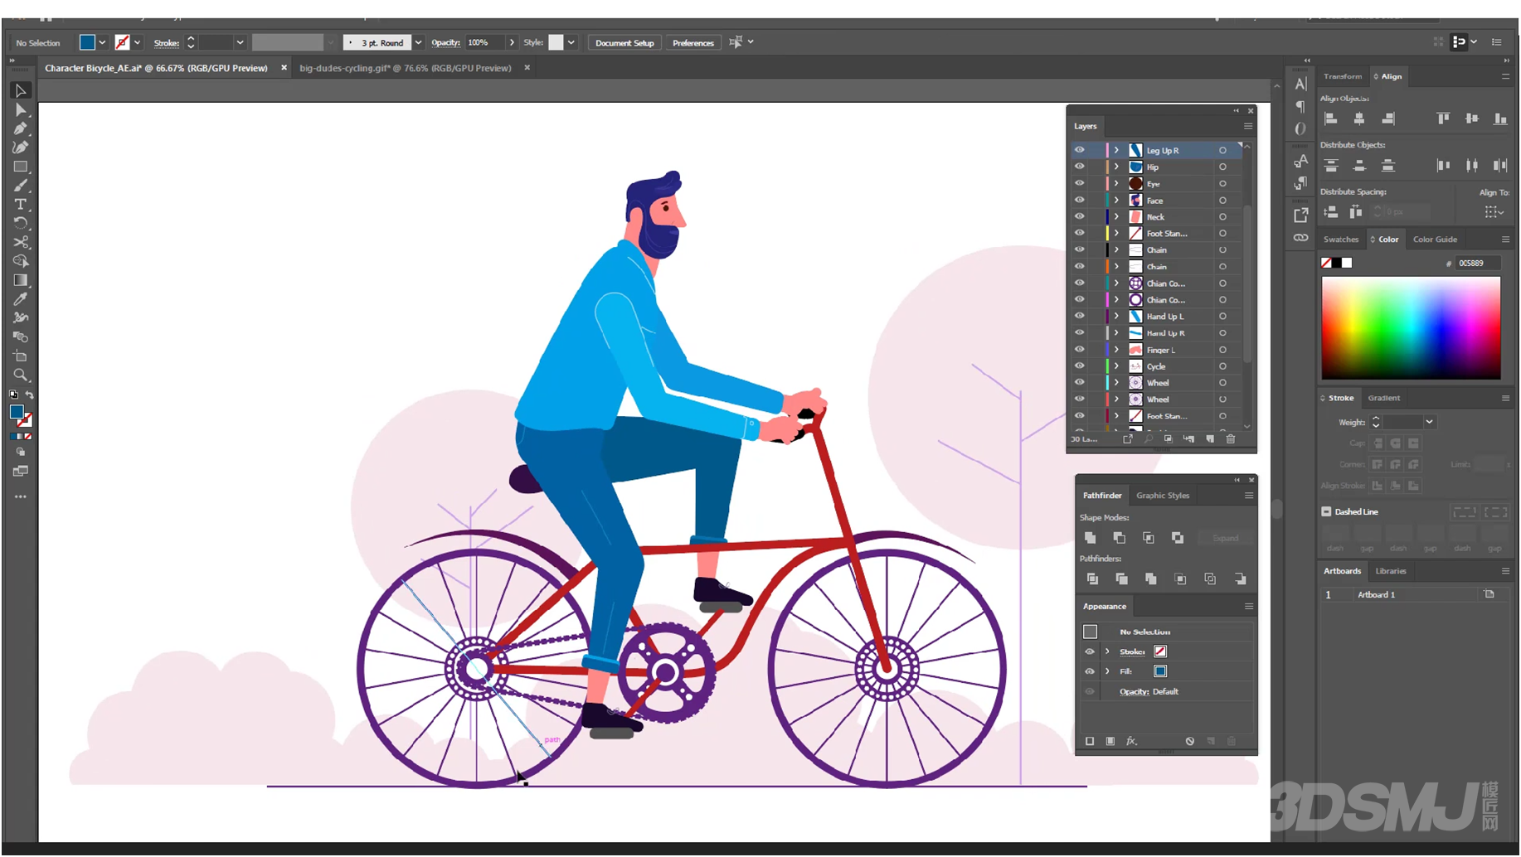Select the Direct Selection tool
Image resolution: width=1521 pixels, height=857 pixels.
coord(21,109)
